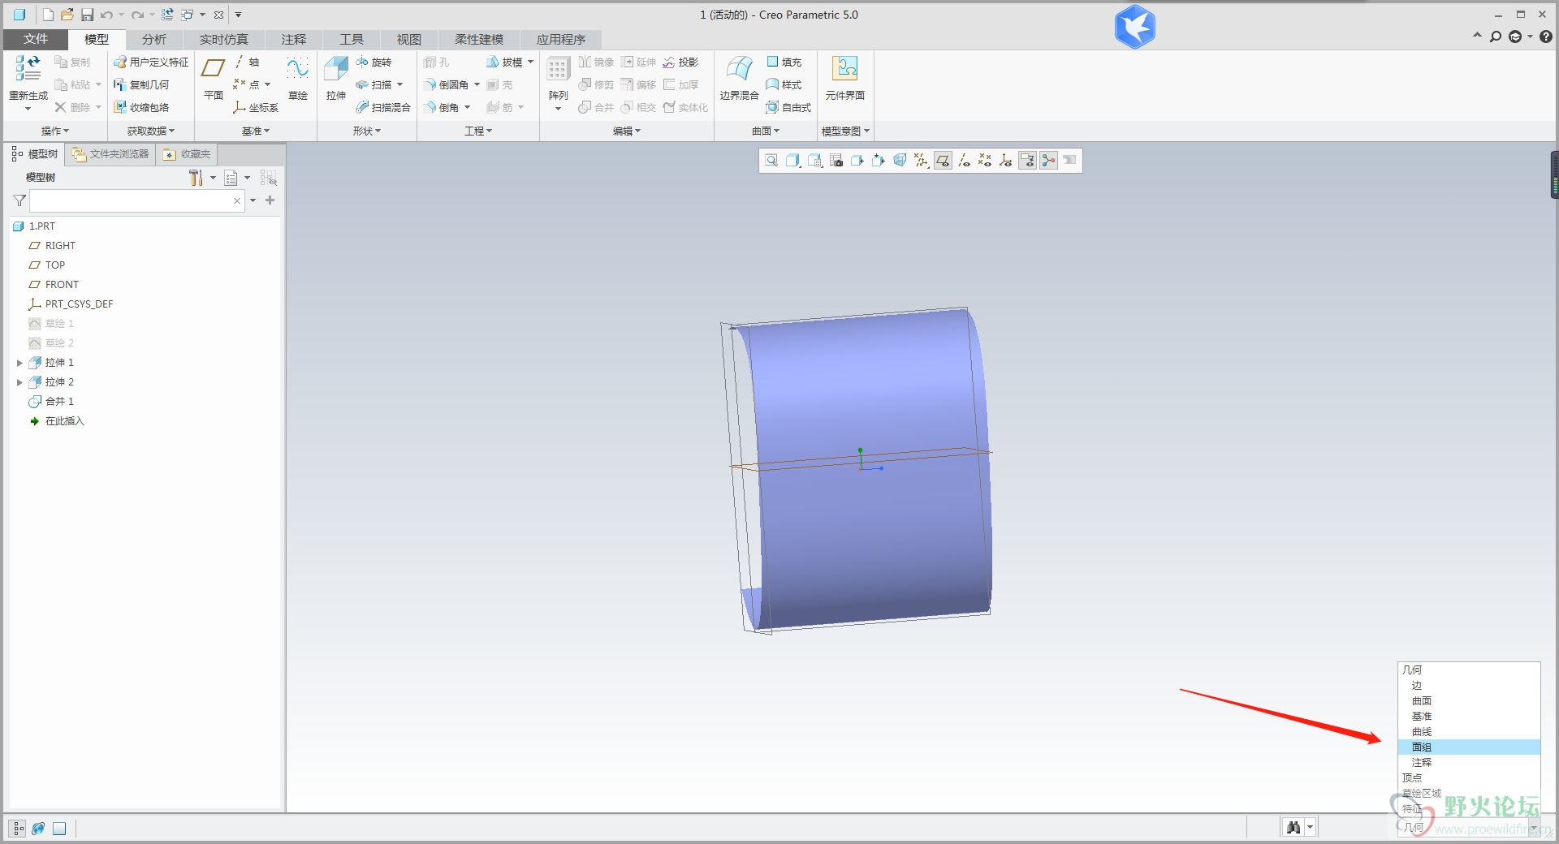
Task: Click the New file icon in quick access toolbar
Action: tap(48, 15)
